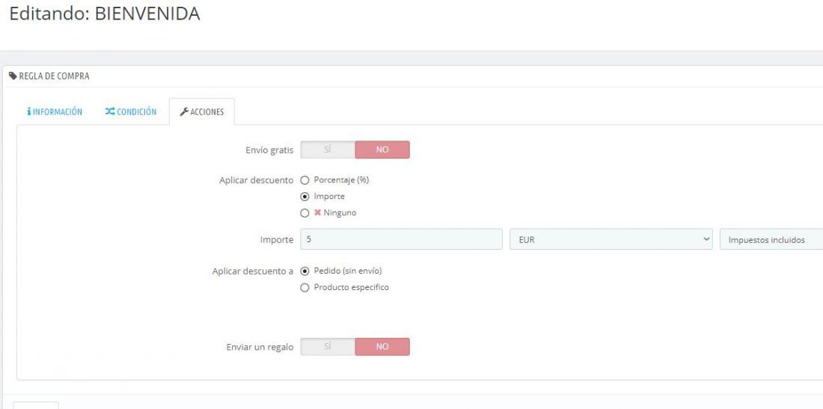This screenshot has width=823, height=409.
Task: Click the shuffle icon on Condición tab
Action: tap(110, 111)
